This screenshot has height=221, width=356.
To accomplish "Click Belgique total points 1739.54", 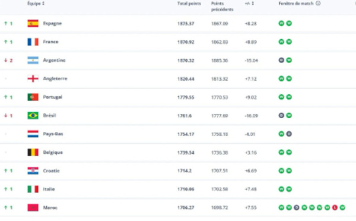I will 186,153.
